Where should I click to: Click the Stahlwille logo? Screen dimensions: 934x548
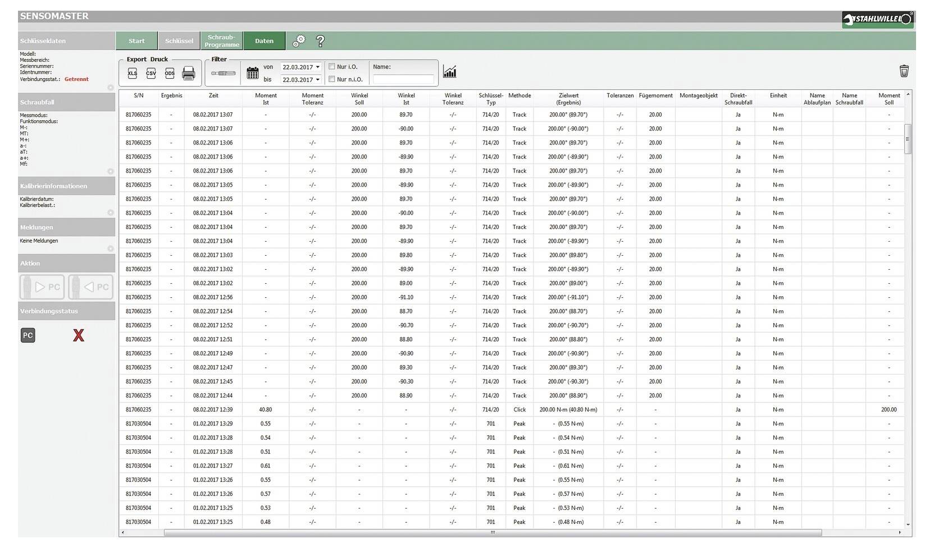pyautogui.click(x=878, y=19)
